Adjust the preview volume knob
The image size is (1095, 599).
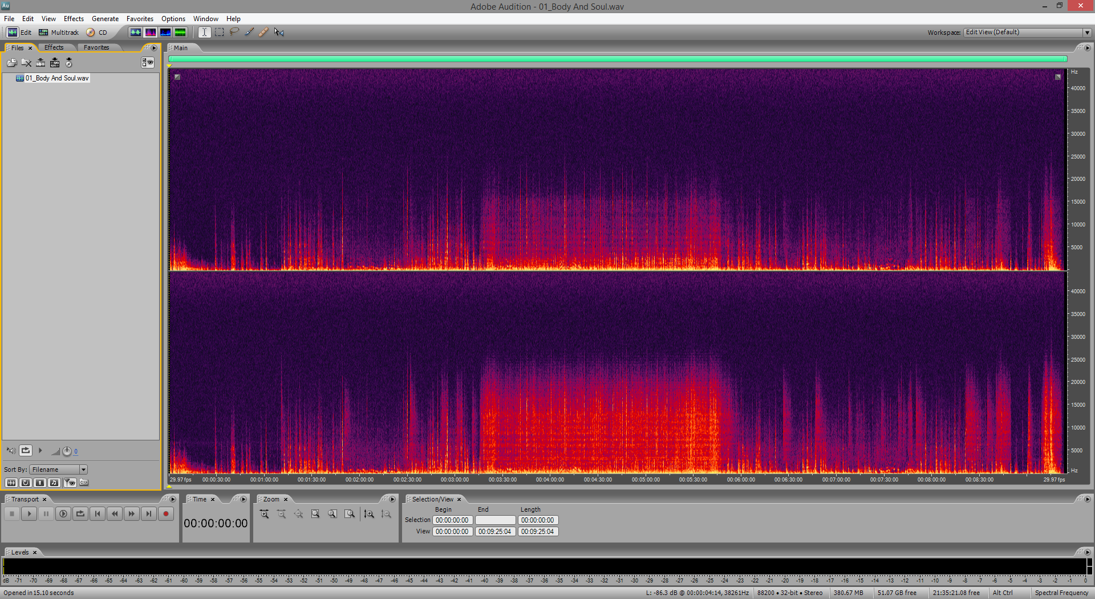67,451
